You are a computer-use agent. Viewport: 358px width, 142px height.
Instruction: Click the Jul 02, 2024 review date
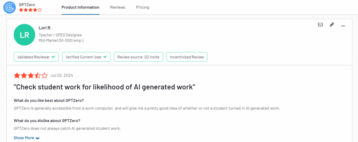(62, 76)
